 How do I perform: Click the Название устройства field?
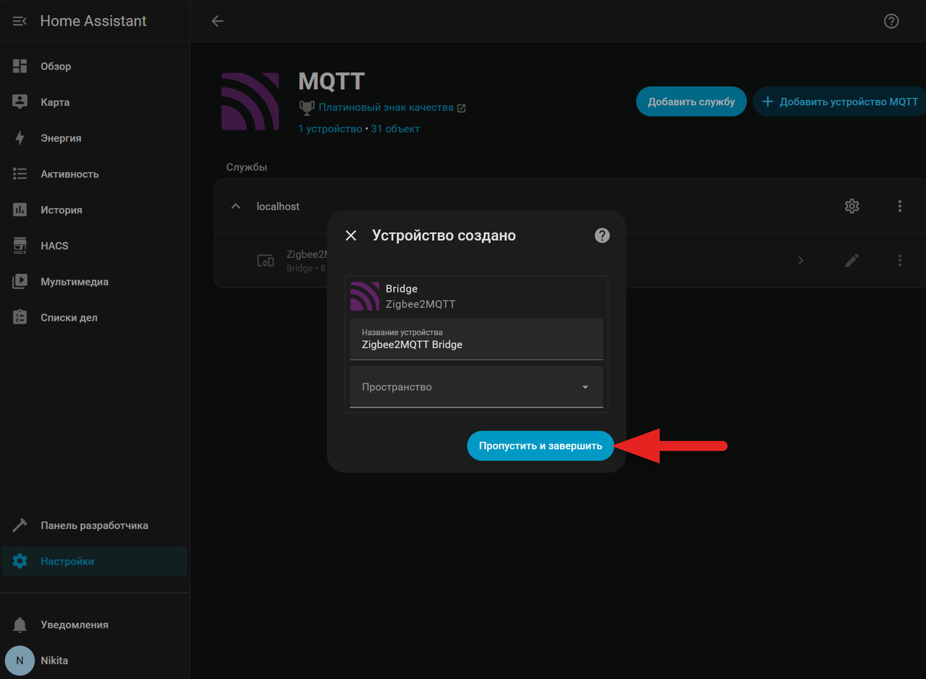[477, 339]
